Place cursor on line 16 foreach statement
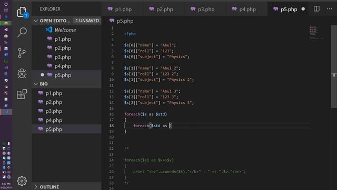This screenshot has width=337, height=190. click(x=145, y=114)
